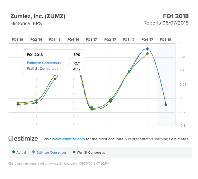The width and height of the screenshot is (198, 179).
Task: Click the Estimize Consensus tooltip label
Action: tap(44, 63)
